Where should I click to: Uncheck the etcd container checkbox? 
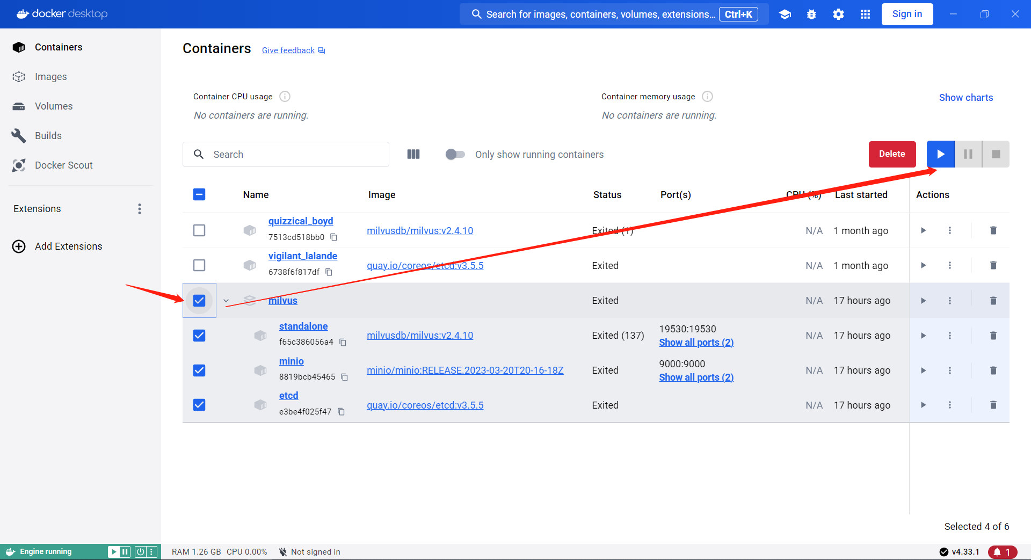199,405
